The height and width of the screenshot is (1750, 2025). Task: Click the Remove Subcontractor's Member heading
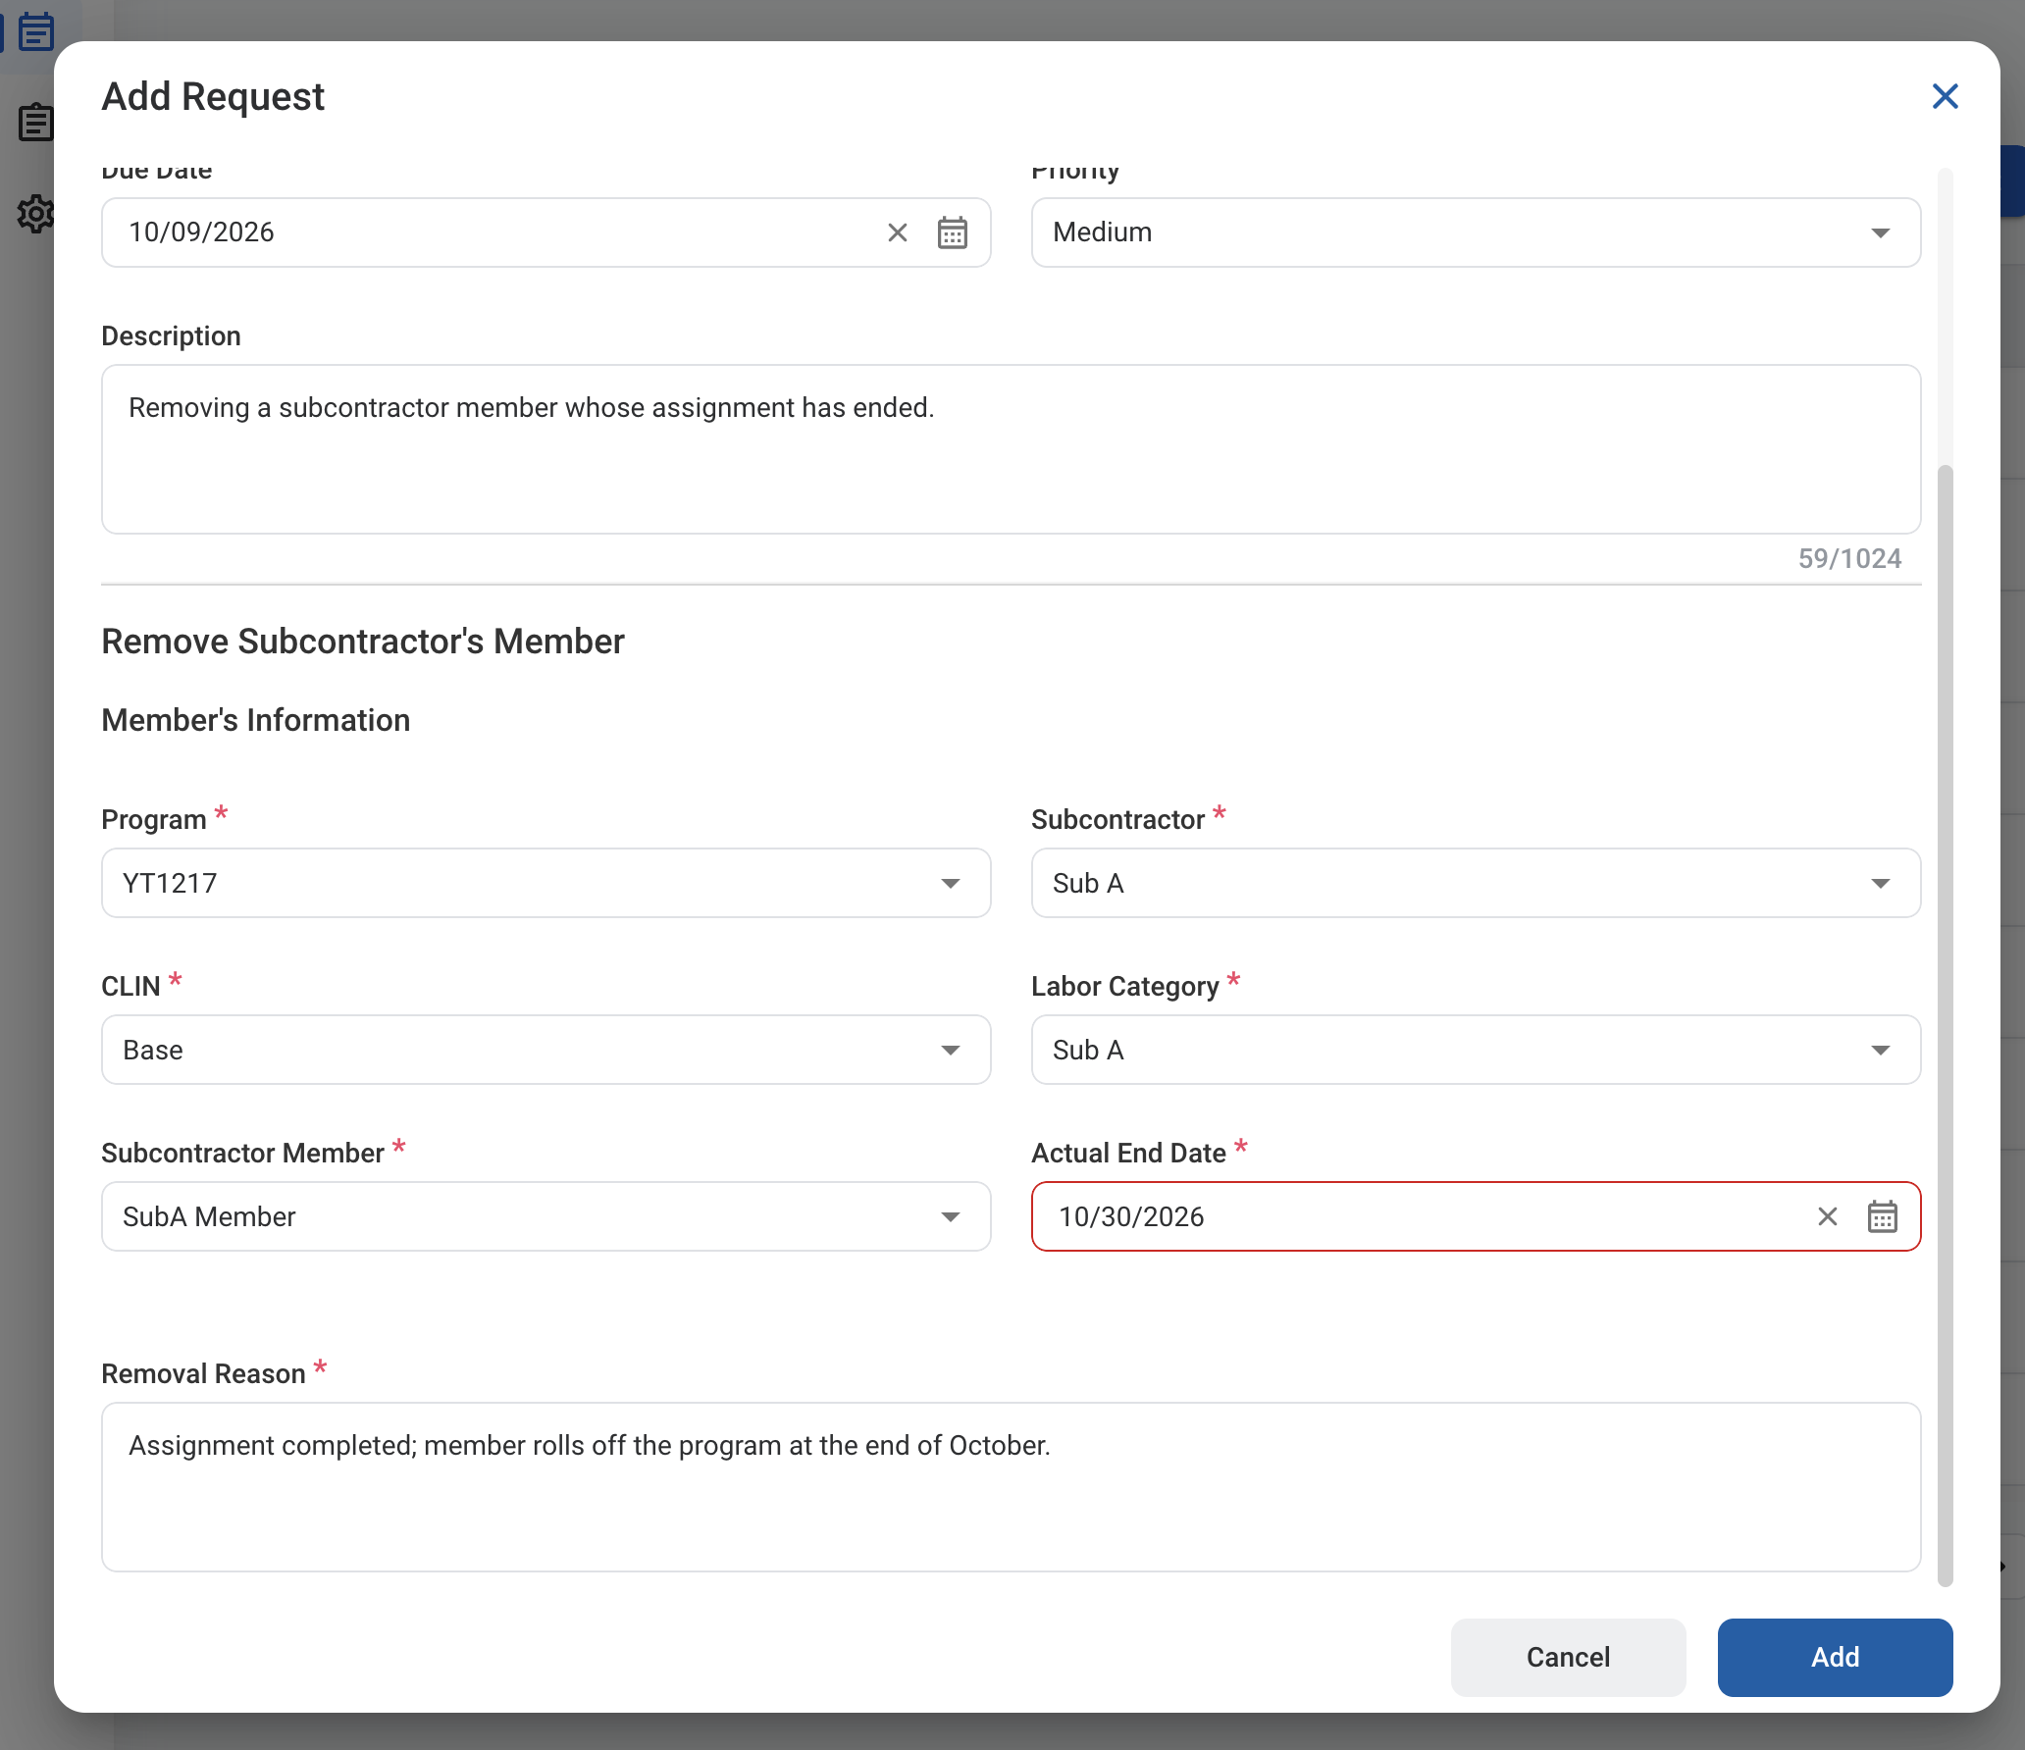[x=363, y=642]
